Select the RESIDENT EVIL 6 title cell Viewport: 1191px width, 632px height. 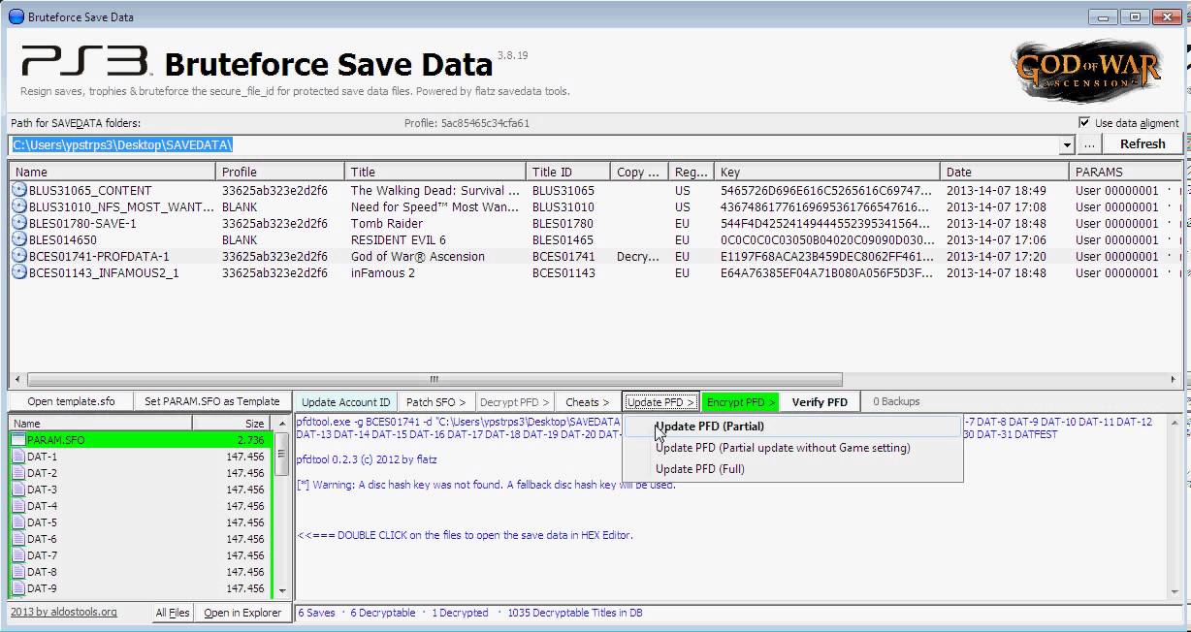point(399,240)
